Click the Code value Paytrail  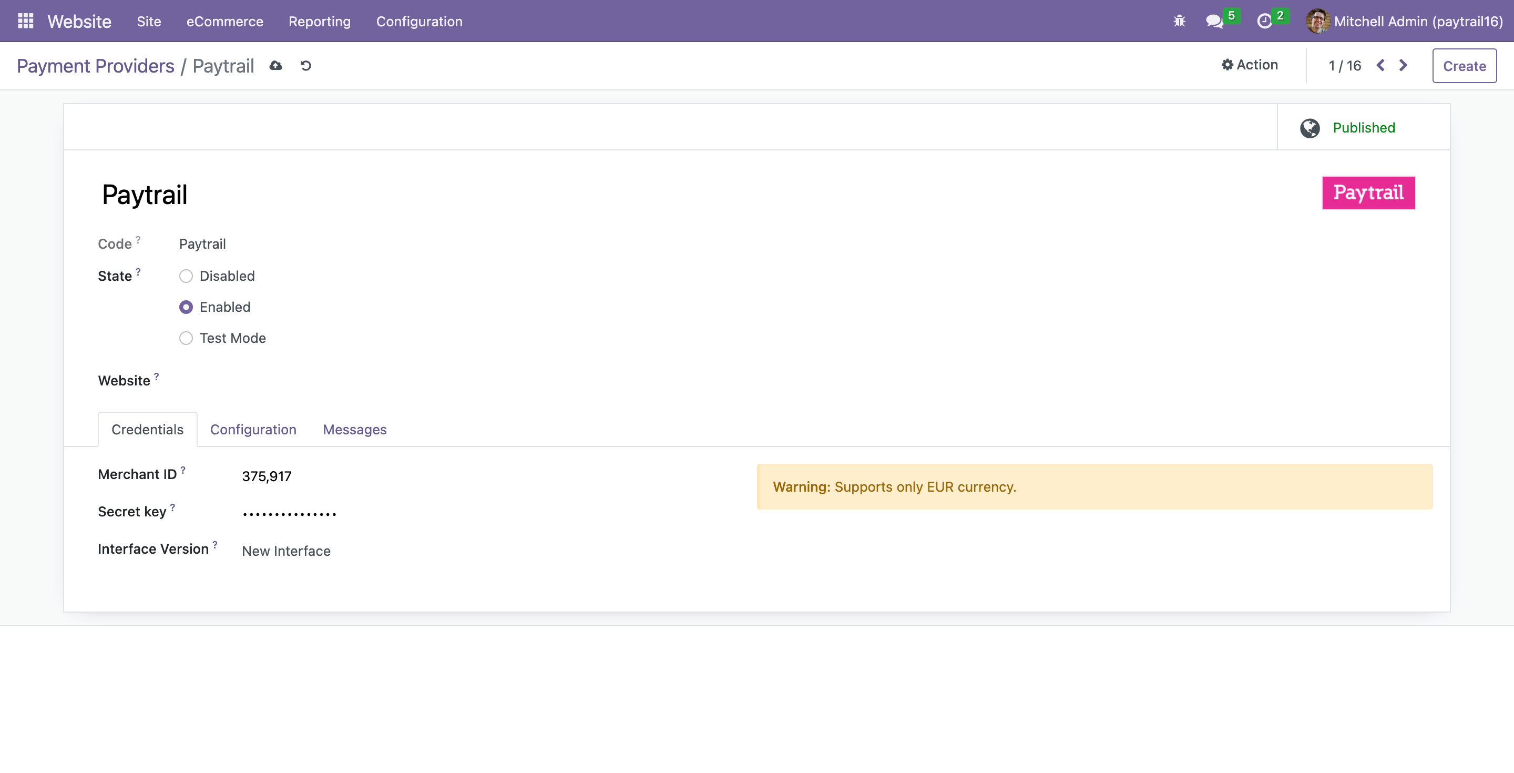pyautogui.click(x=202, y=244)
